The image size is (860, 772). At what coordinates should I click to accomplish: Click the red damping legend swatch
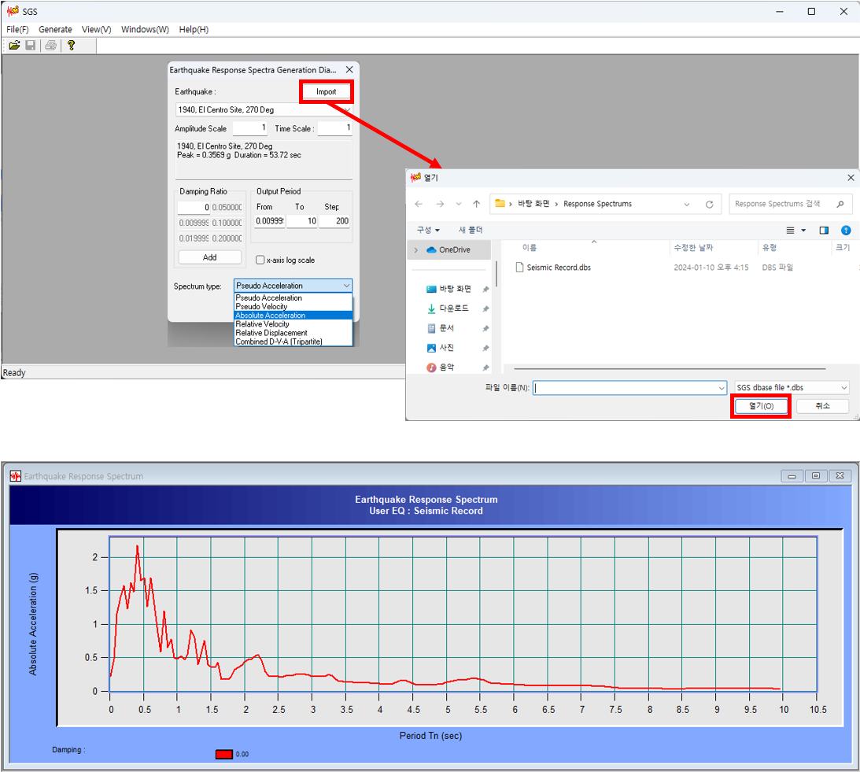pos(223,752)
